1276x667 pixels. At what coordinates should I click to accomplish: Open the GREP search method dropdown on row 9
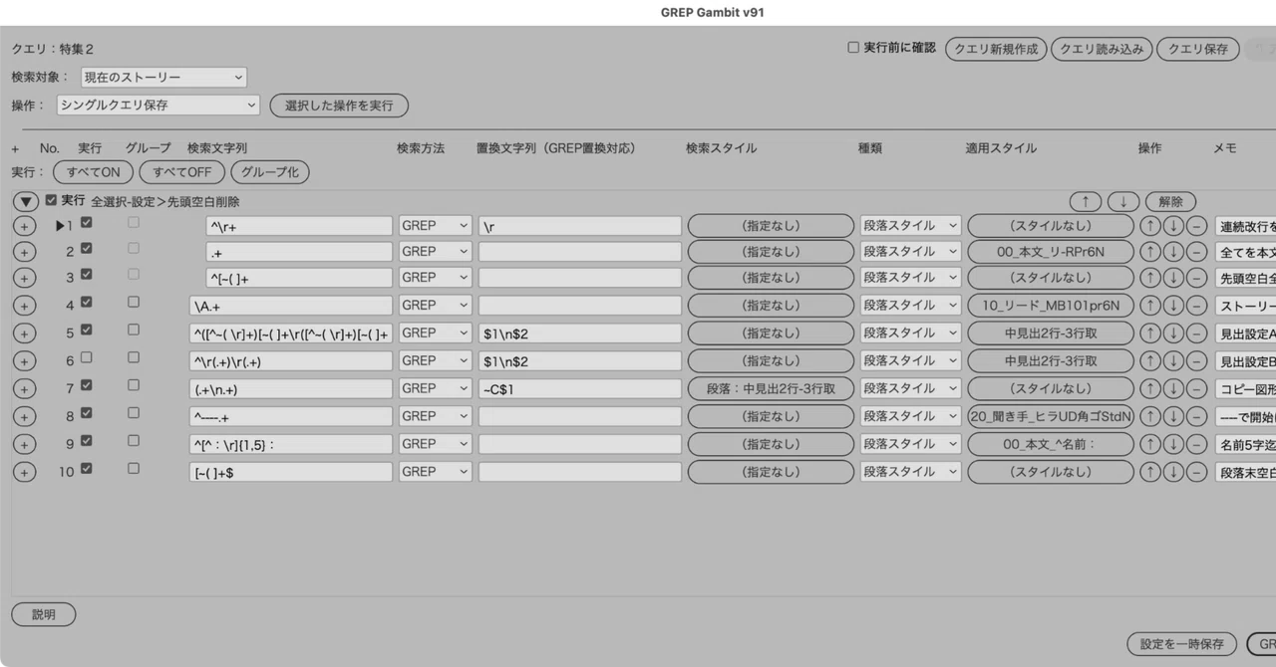pyautogui.click(x=436, y=445)
